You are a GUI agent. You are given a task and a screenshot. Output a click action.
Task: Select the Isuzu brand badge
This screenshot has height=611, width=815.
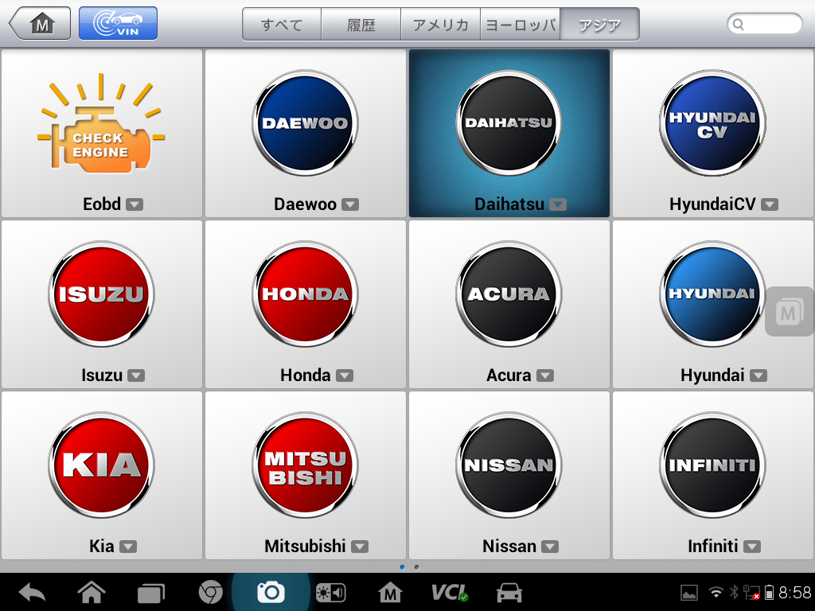coord(101,294)
